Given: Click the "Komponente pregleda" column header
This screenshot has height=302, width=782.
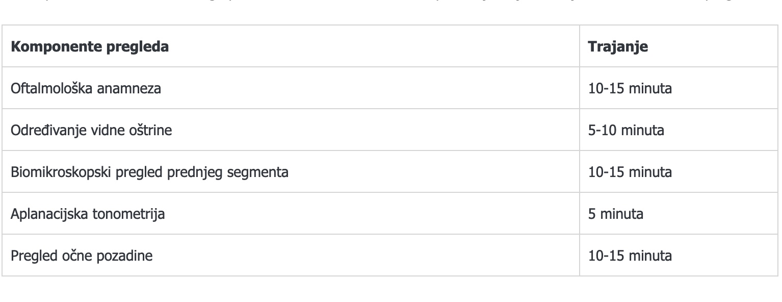Looking at the screenshot, I should click(x=90, y=46).
